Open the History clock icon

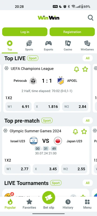pos(68,202)
